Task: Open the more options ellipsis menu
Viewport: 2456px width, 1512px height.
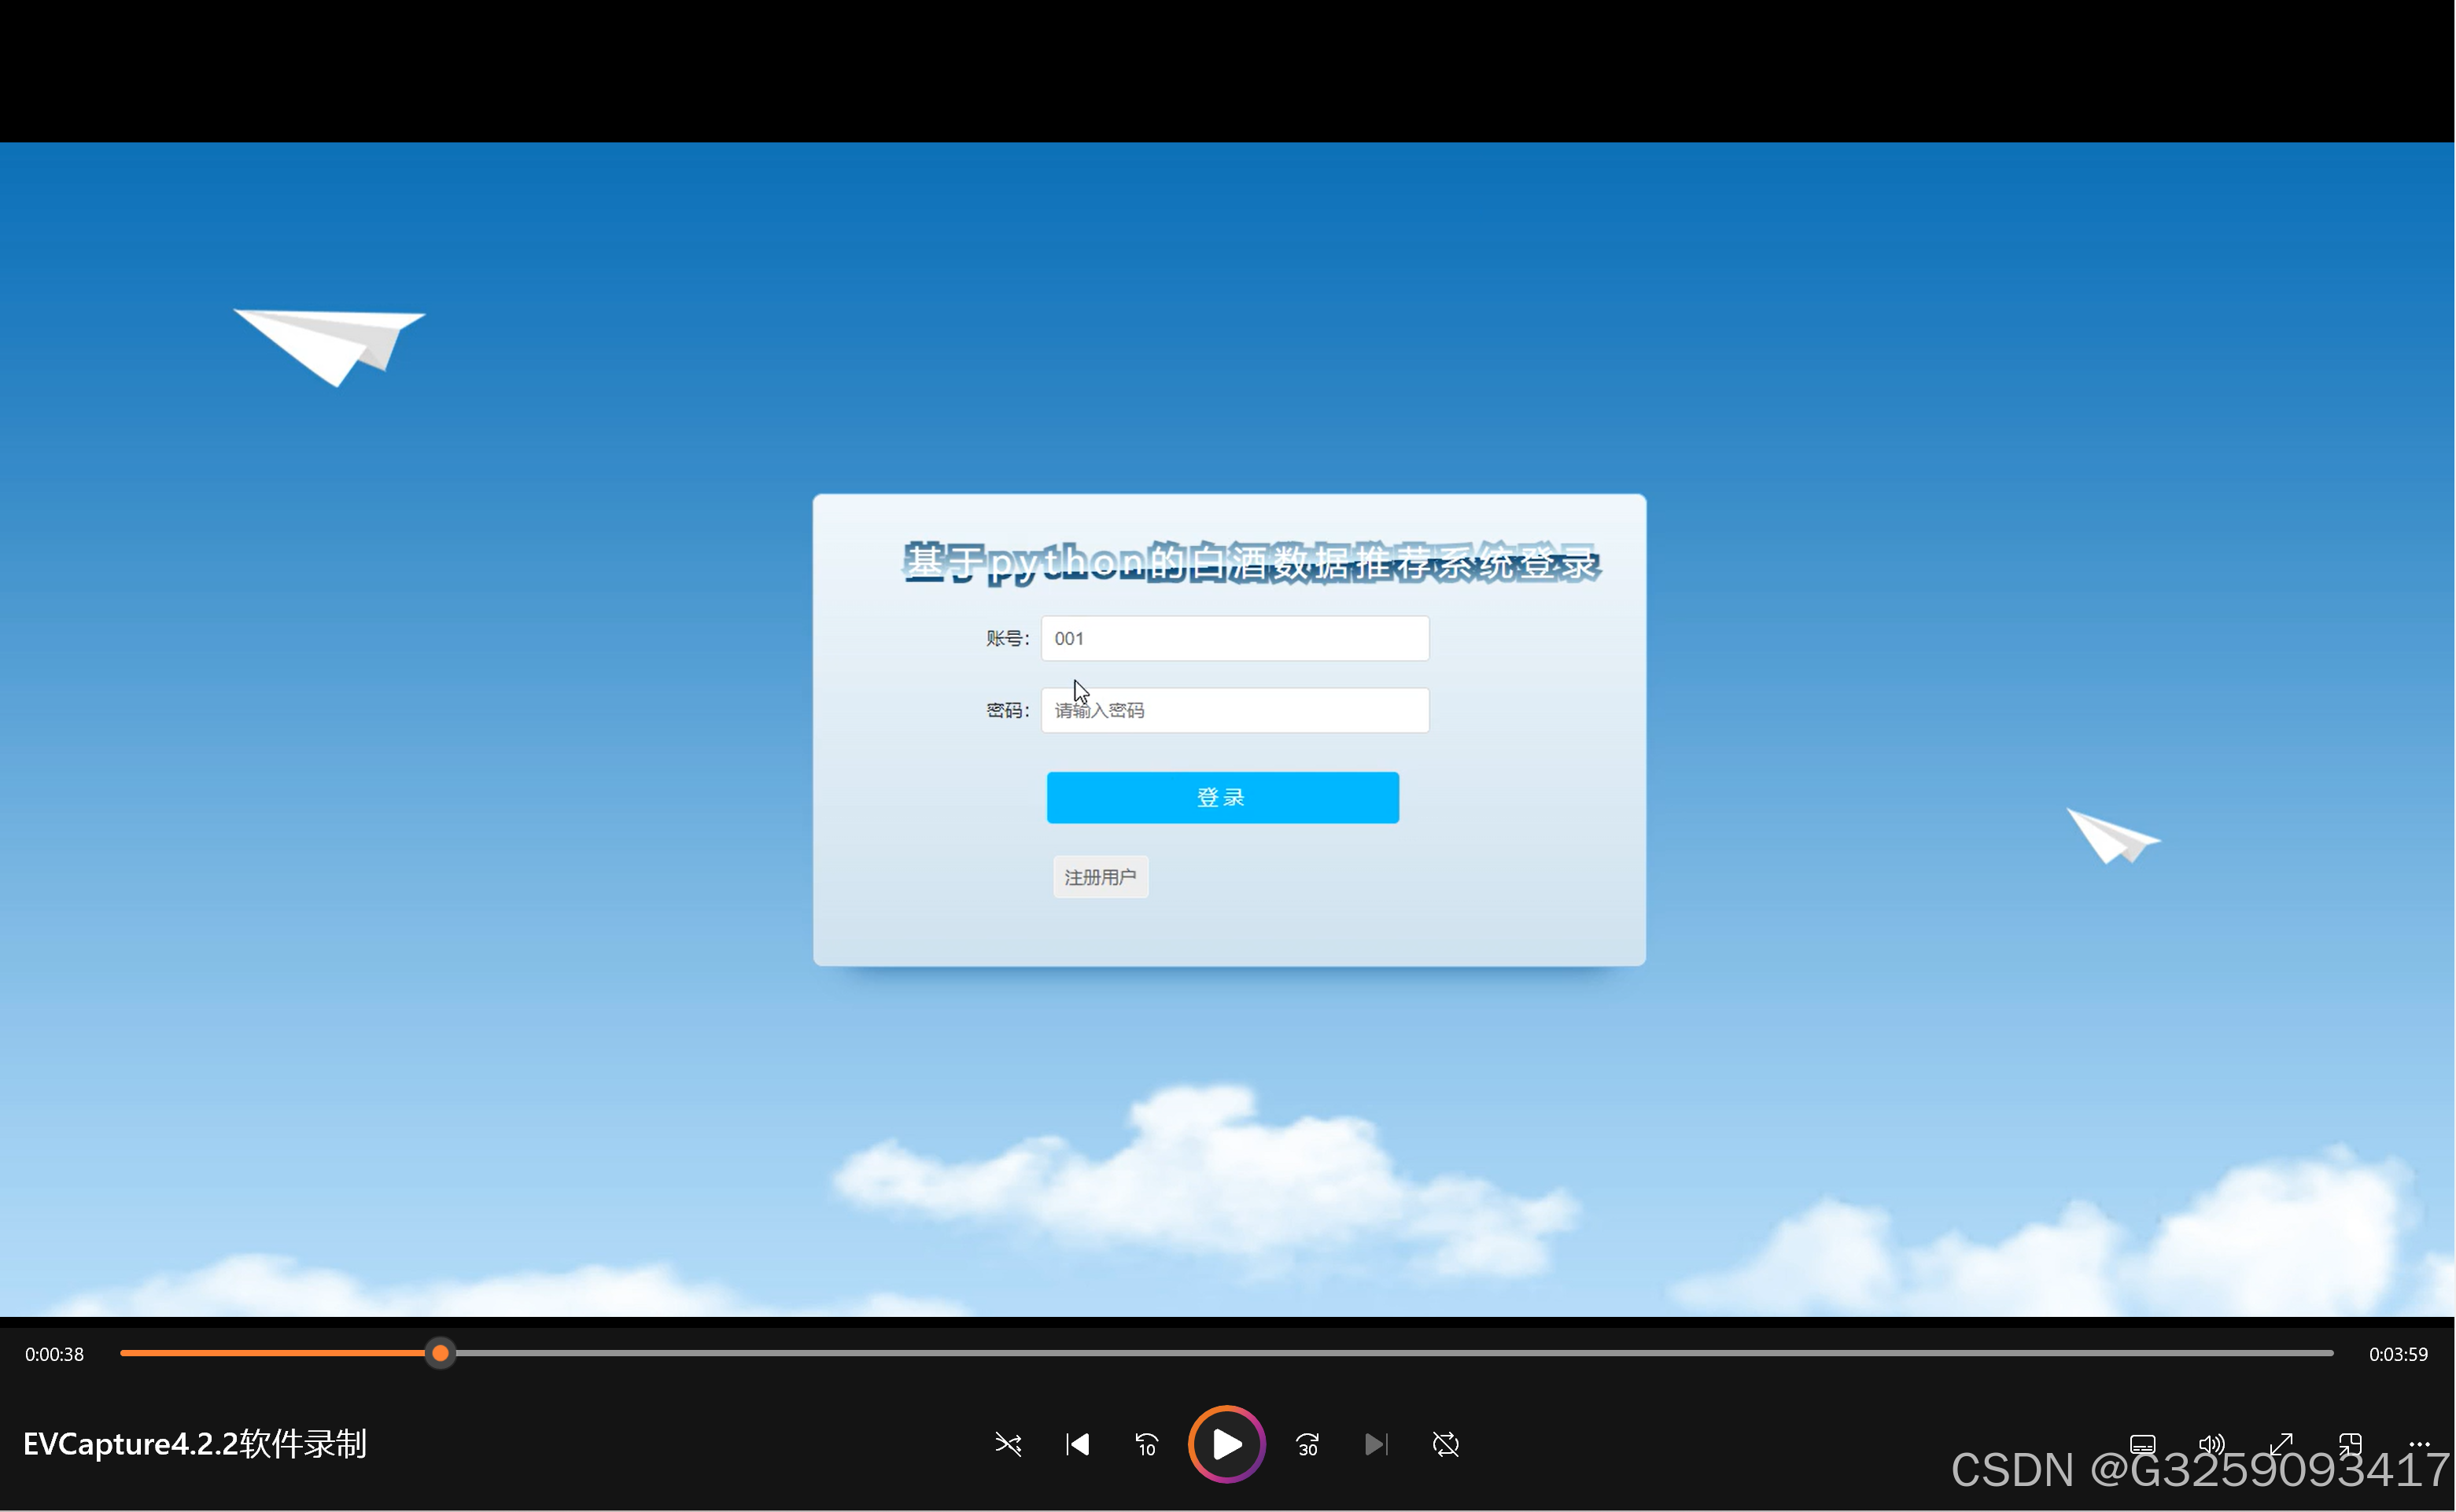Action: click(x=2419, y=1444)
